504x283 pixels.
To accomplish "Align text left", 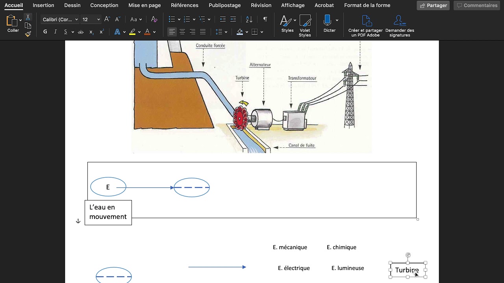I will coord(172,32).
